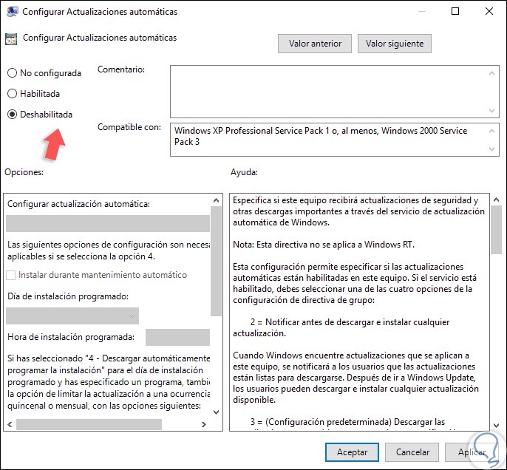This screenshot has width=507, height=470.
Task: Click the Valor anterior button
Action: (x=315, y=44)
